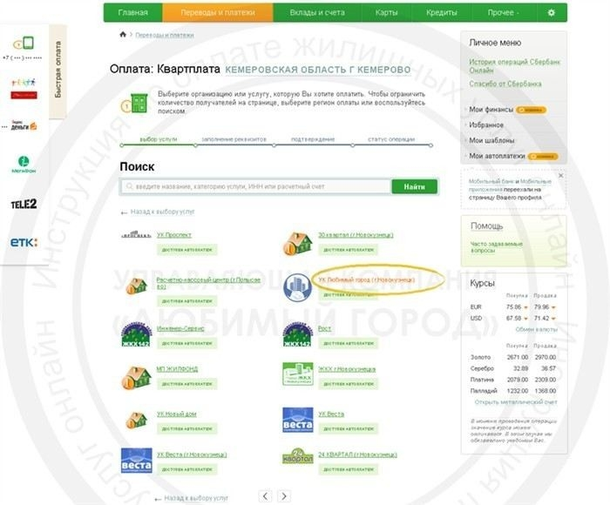The height and width of the screenshot is (505, 610).
Task: Select the ETK quick payment logo
Action: coord(24,242)
